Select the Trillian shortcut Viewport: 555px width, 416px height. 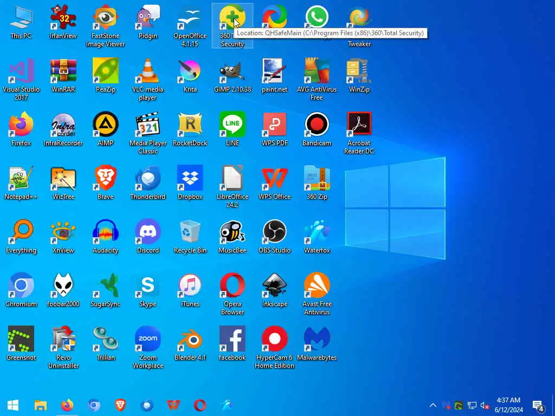click(x=106, y=344)
